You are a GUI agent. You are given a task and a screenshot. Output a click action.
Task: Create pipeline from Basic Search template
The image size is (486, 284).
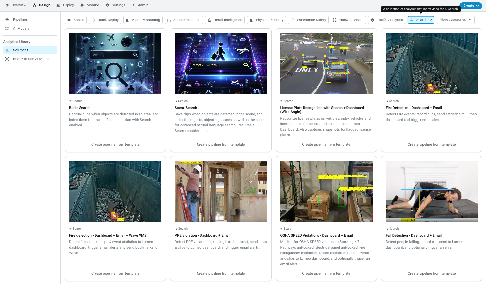[115, 145]
